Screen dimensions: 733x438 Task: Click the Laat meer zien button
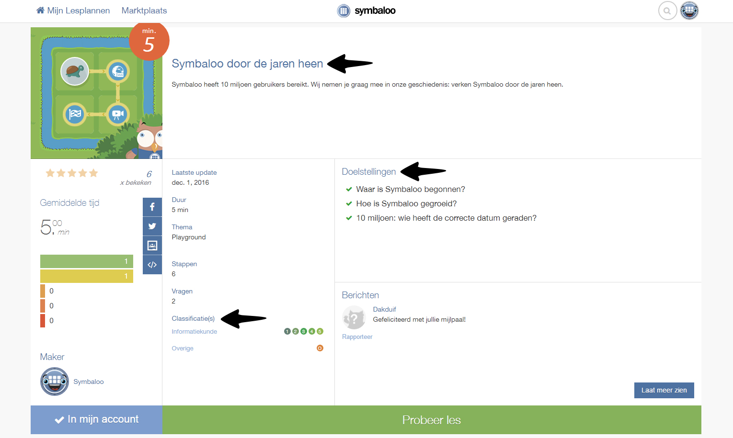664,390
